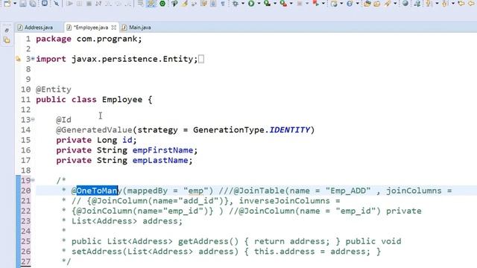Click 'public class Employee {' line
Viewport: 477px width, 268px height.
point(94,99)
